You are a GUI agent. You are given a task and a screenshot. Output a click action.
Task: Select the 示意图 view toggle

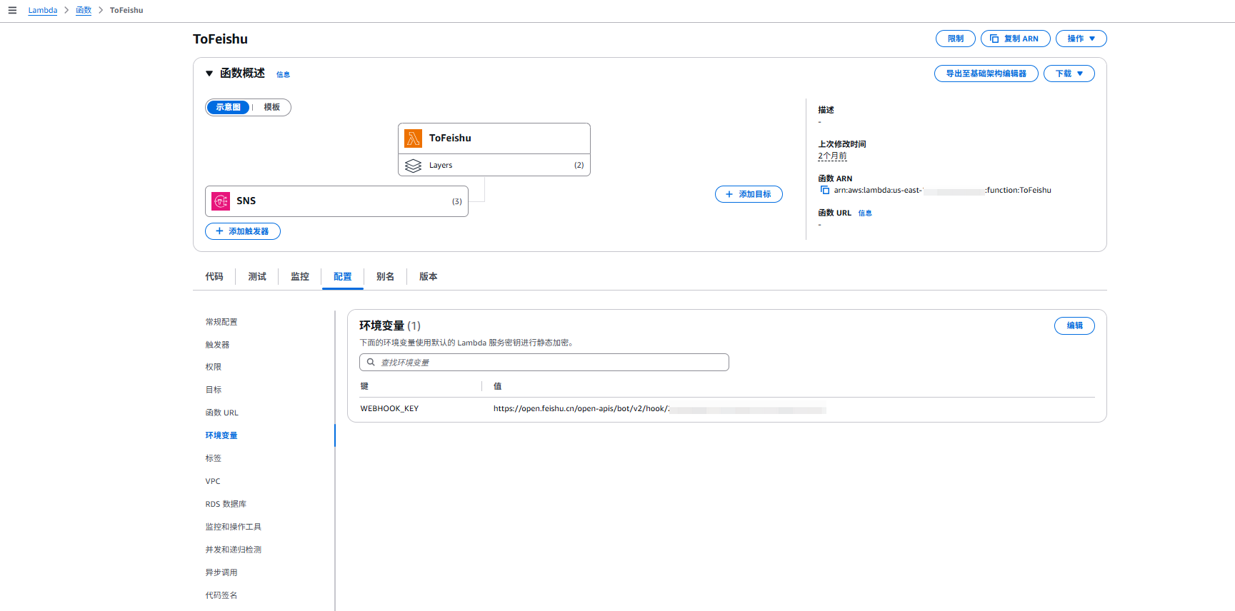pyautogui.click(x=229, y=107)
